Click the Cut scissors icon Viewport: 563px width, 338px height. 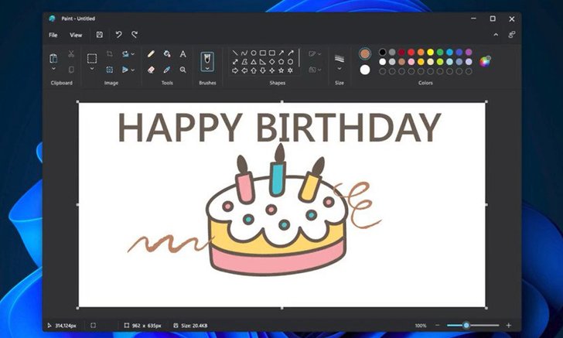pos(71,54)
